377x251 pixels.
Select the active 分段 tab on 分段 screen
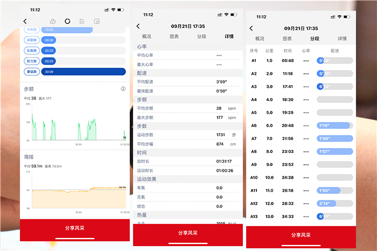click(315, 39)
